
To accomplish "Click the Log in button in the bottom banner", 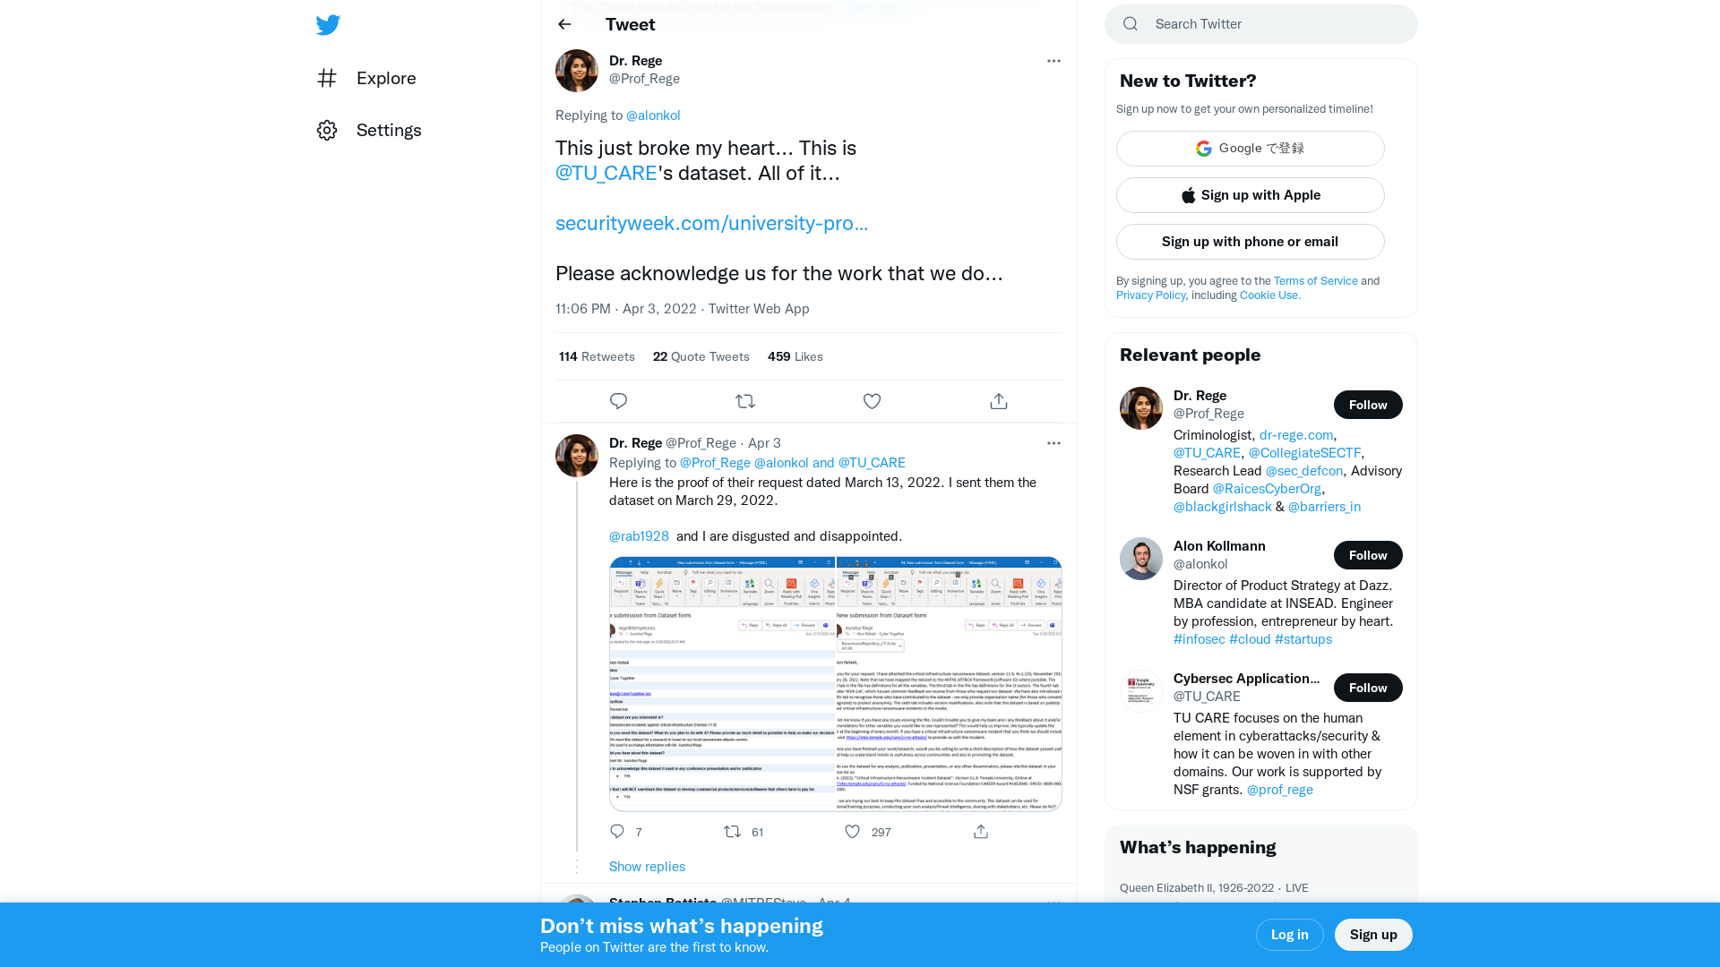I will (1290, 935).
